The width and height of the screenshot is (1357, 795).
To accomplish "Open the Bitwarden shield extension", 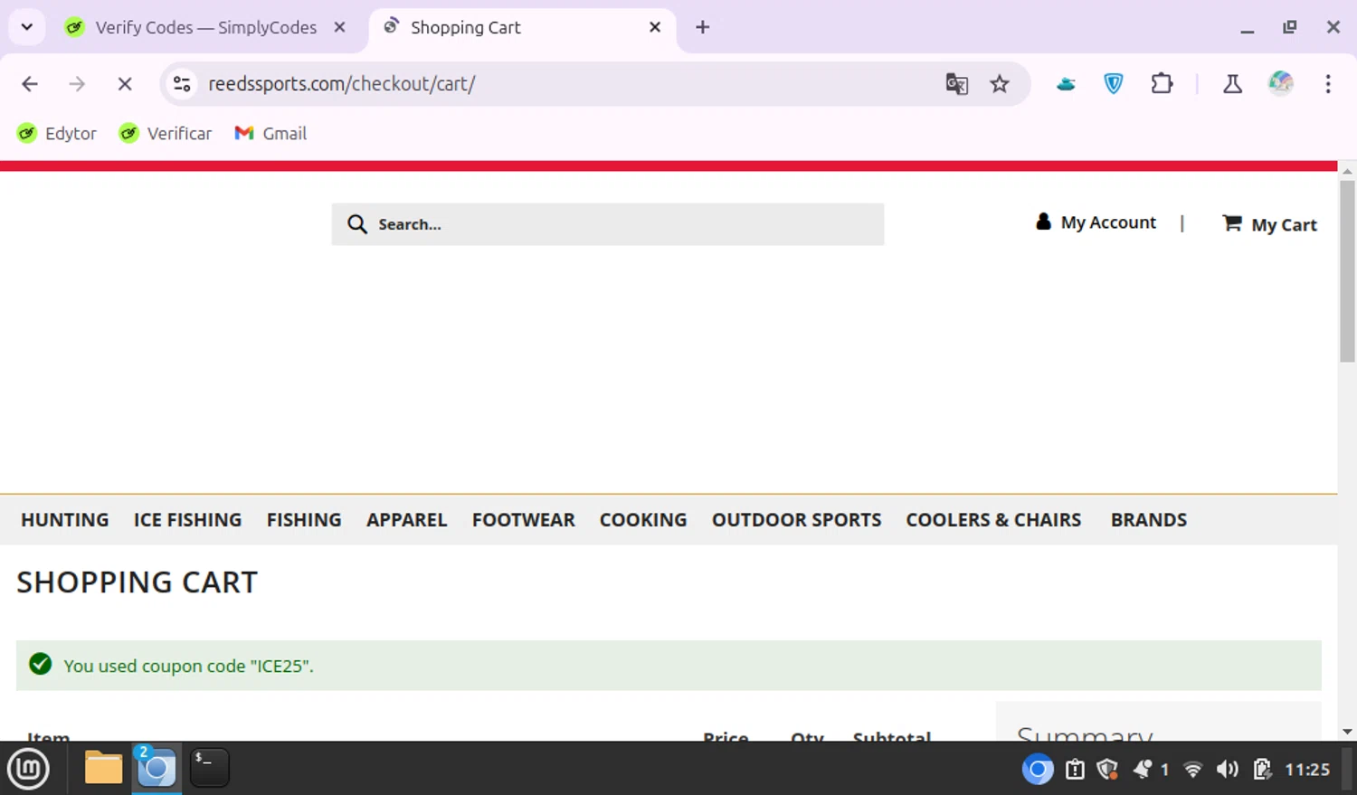I will [1114, 84].
